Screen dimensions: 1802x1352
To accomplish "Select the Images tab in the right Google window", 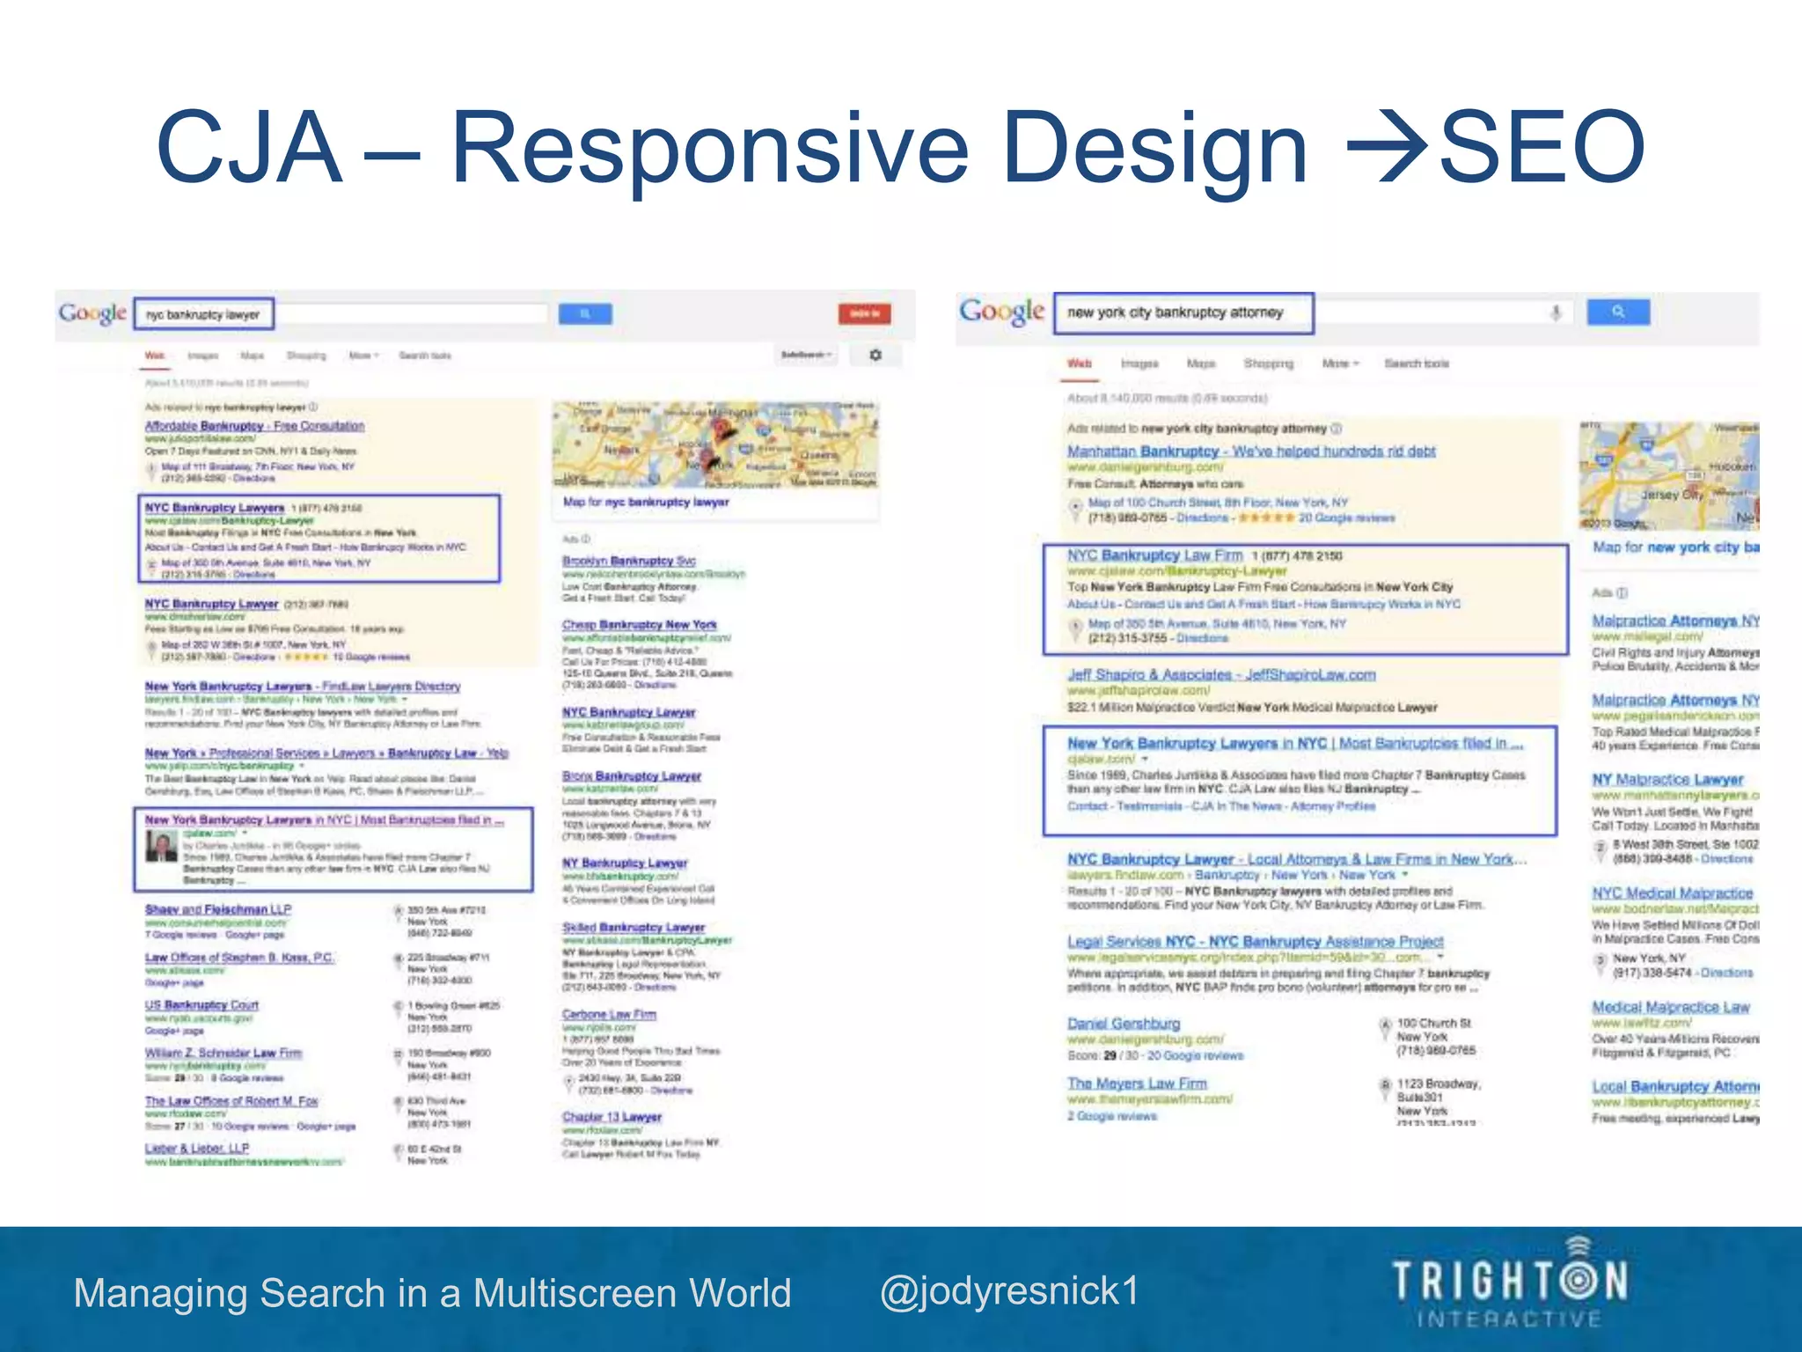I will (1139, 364).
